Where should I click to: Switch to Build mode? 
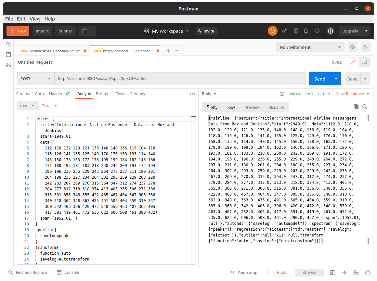(x=281, y=272)
